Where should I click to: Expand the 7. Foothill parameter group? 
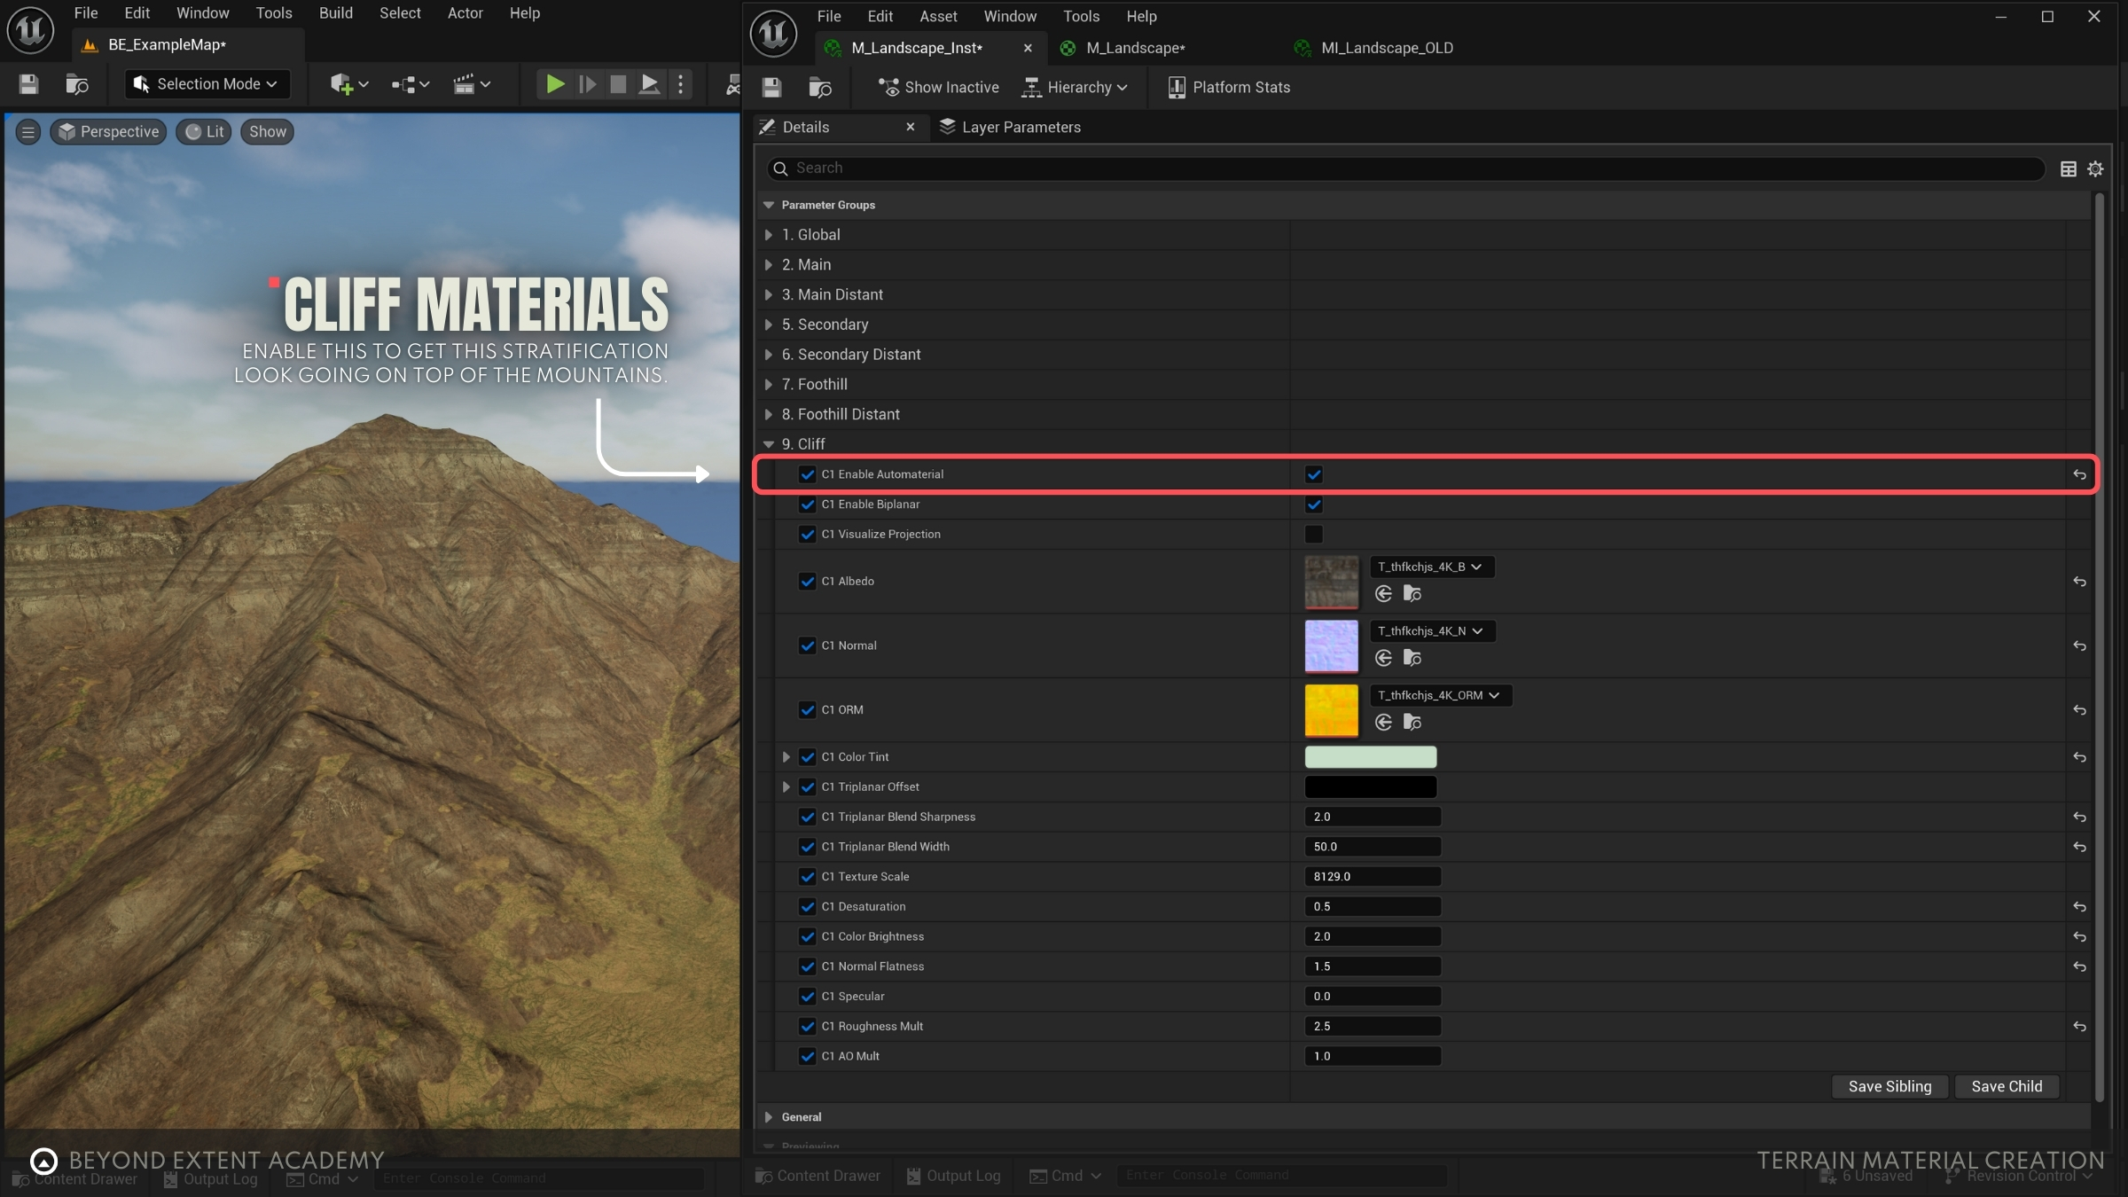[769, 384]
